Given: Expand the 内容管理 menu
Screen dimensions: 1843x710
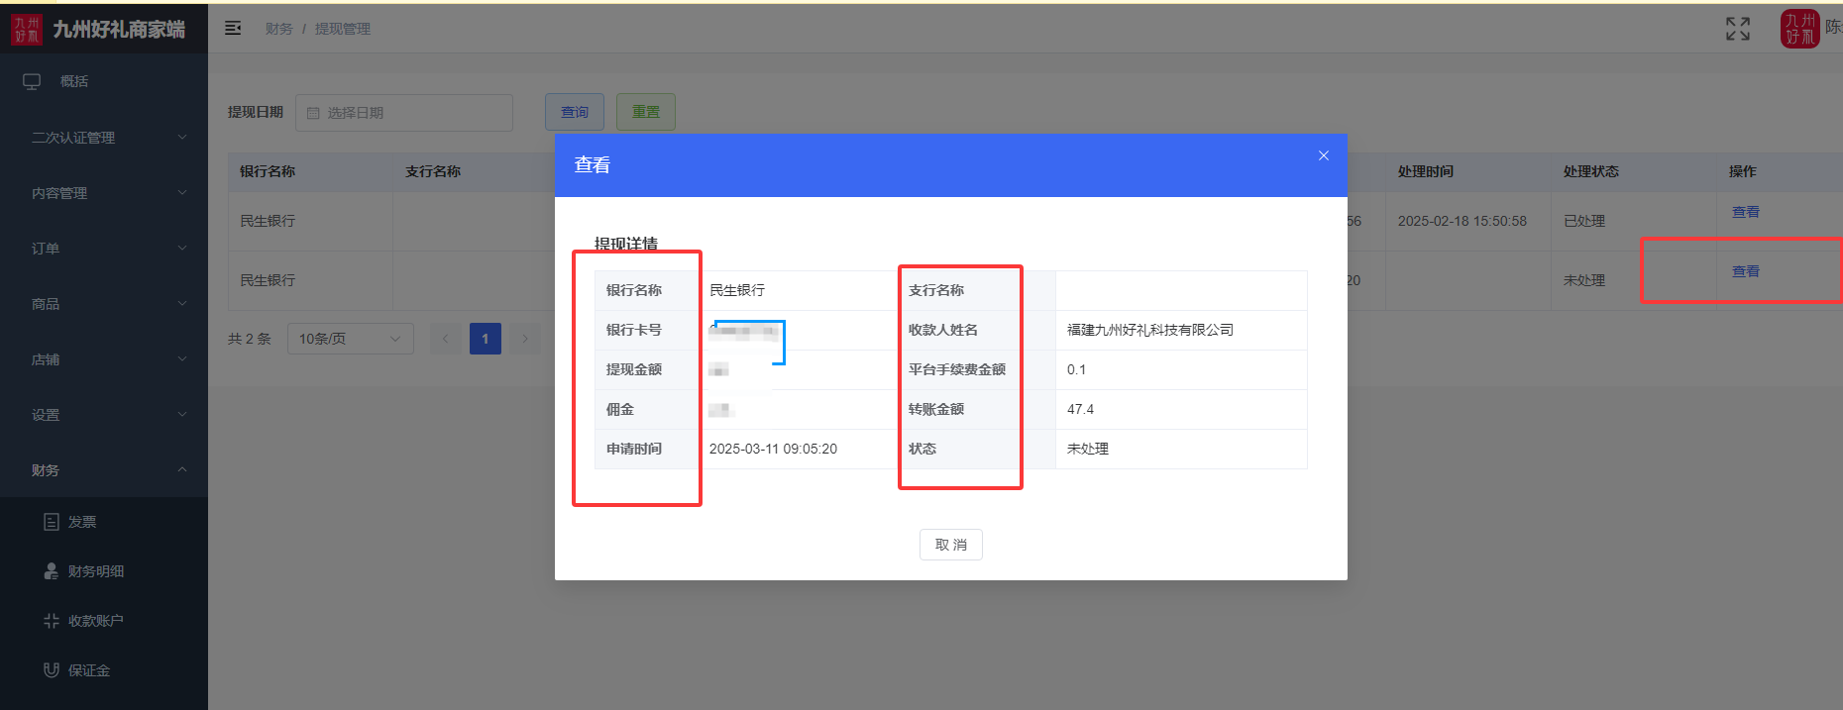Looking at the screenshot, I should [104, 193].
